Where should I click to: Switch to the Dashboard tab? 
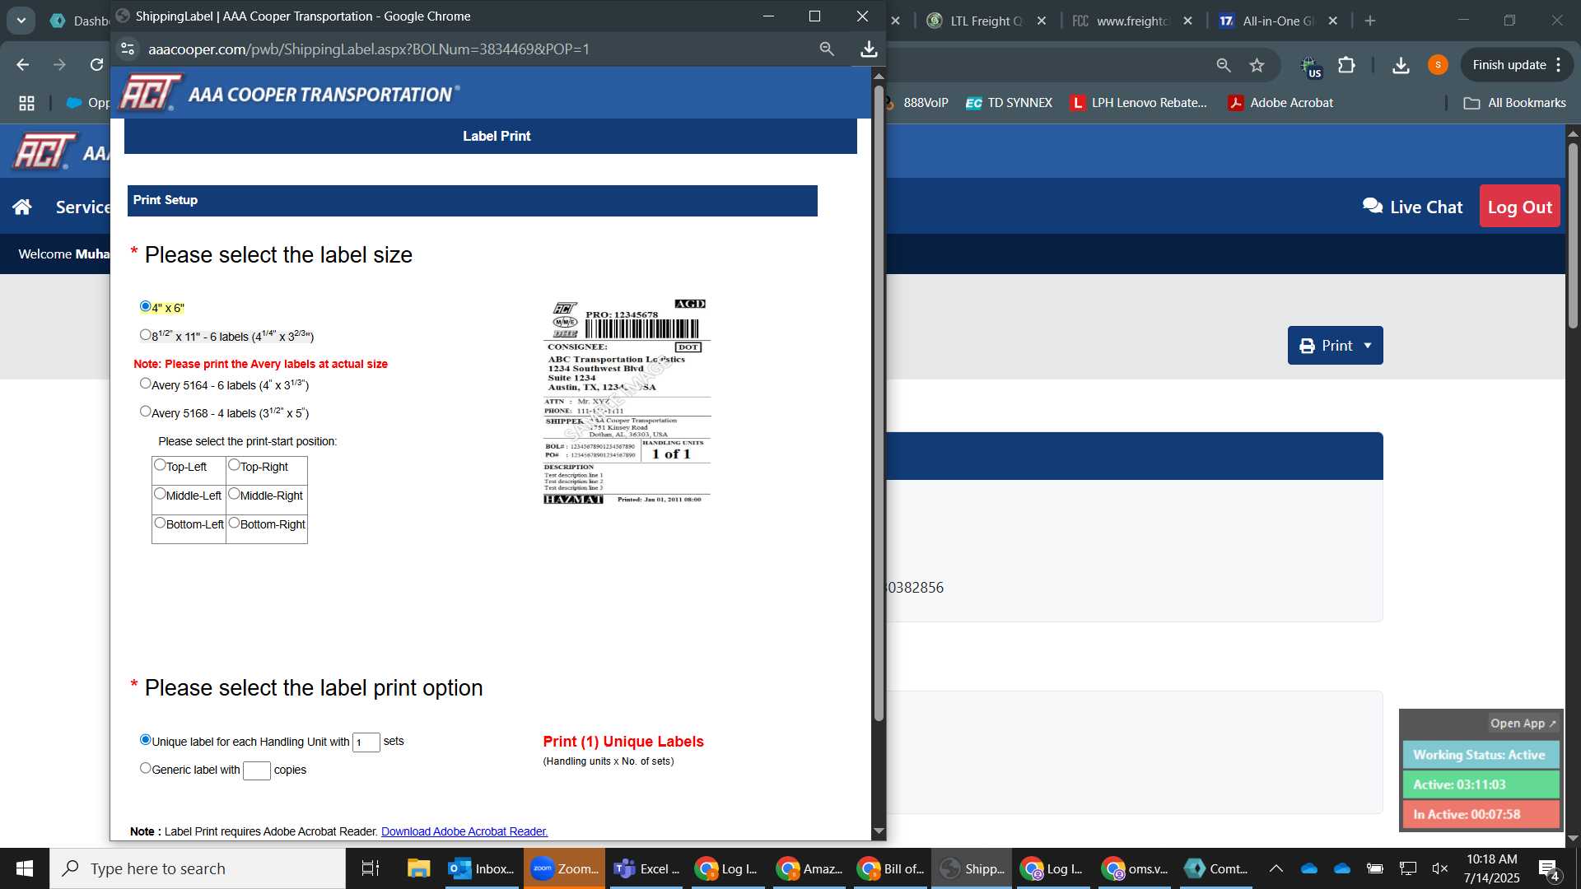click(79, 21)
